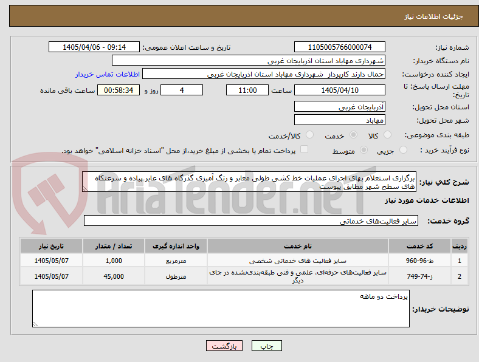This screenshot has height=362, width=479.
Task: Click the نام خدمت column header
Action: [297, 246]
